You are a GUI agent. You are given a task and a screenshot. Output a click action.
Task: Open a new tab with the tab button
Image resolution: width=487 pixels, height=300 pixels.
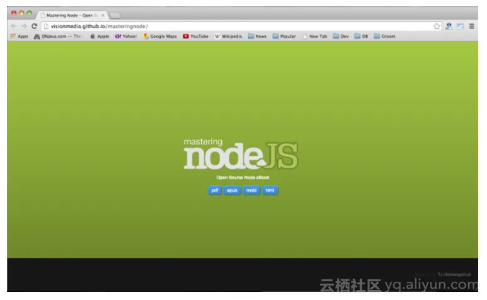tap(115, 15)
